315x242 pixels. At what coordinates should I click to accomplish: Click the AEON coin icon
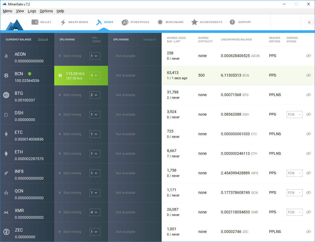pos(6,56)
